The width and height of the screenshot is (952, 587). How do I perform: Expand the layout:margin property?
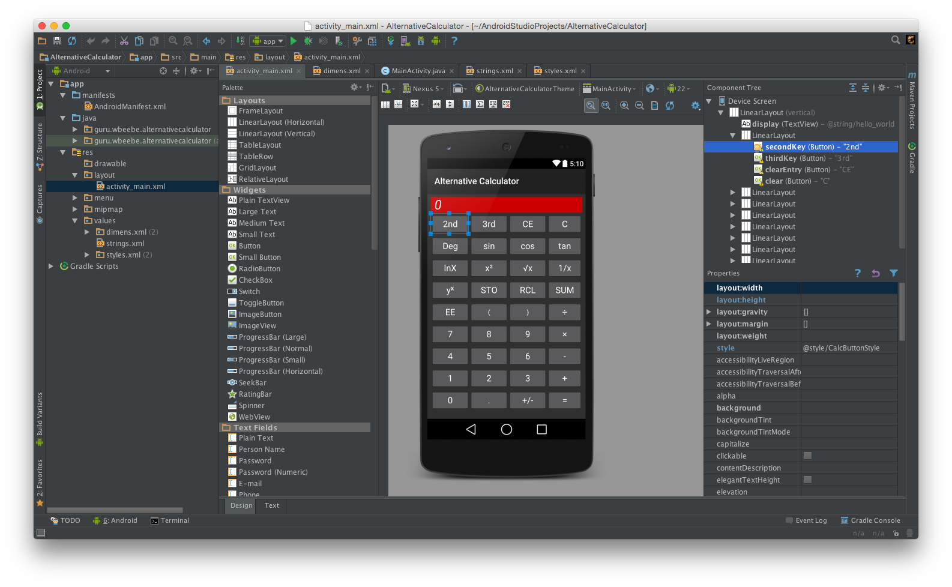tap(709, 324)
